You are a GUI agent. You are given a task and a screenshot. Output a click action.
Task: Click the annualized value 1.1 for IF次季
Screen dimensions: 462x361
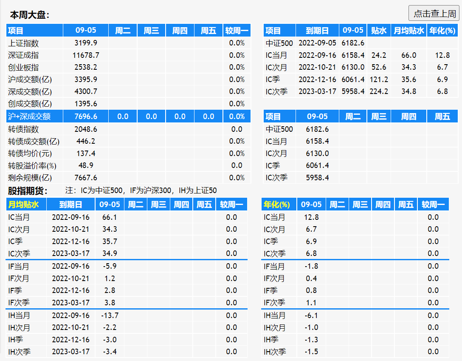[x=311, y=303]
